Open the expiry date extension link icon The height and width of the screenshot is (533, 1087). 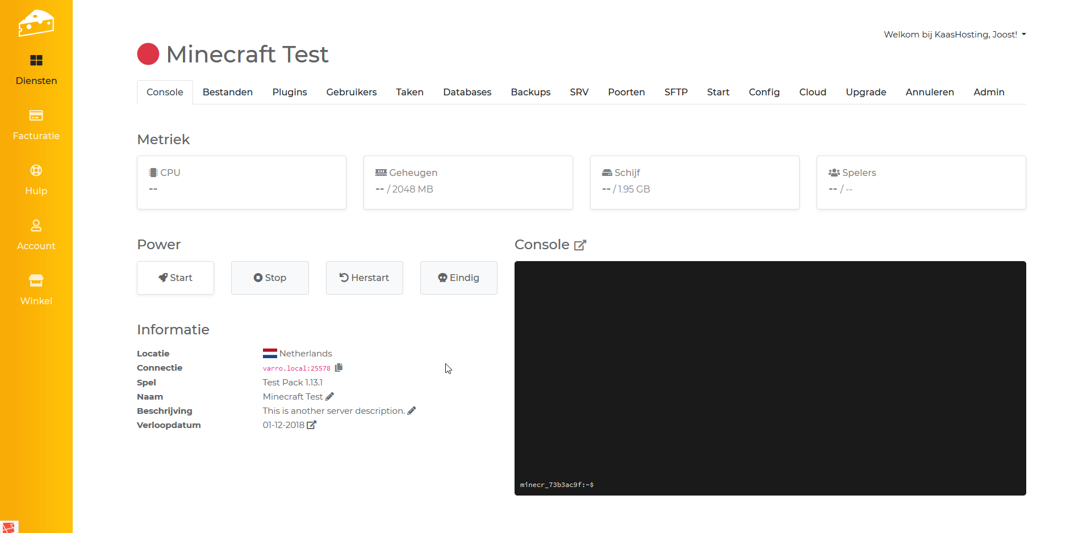(x=311, y=425)
